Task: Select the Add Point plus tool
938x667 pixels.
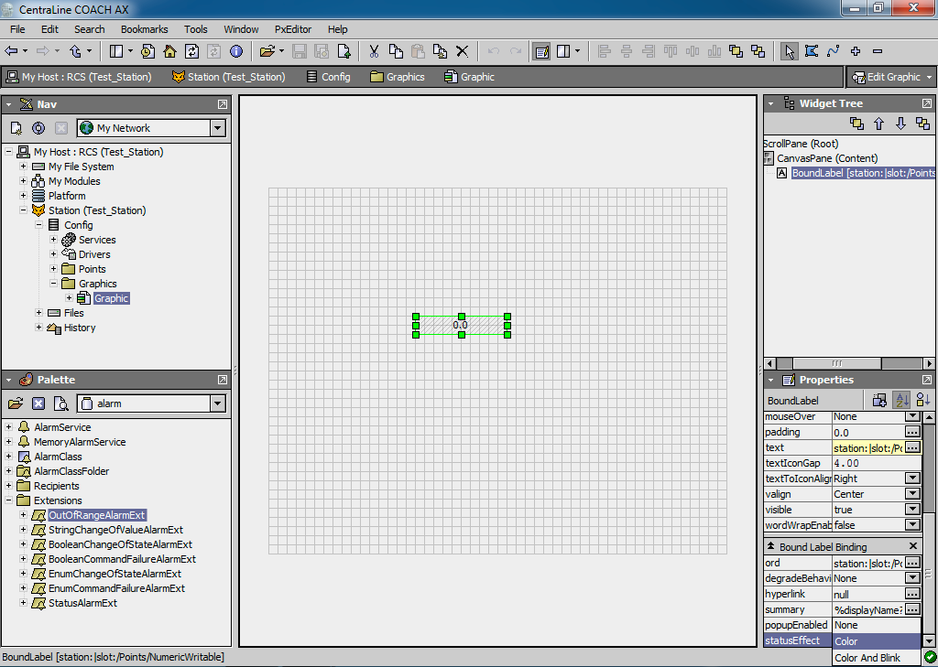Action: coord(856,52)
